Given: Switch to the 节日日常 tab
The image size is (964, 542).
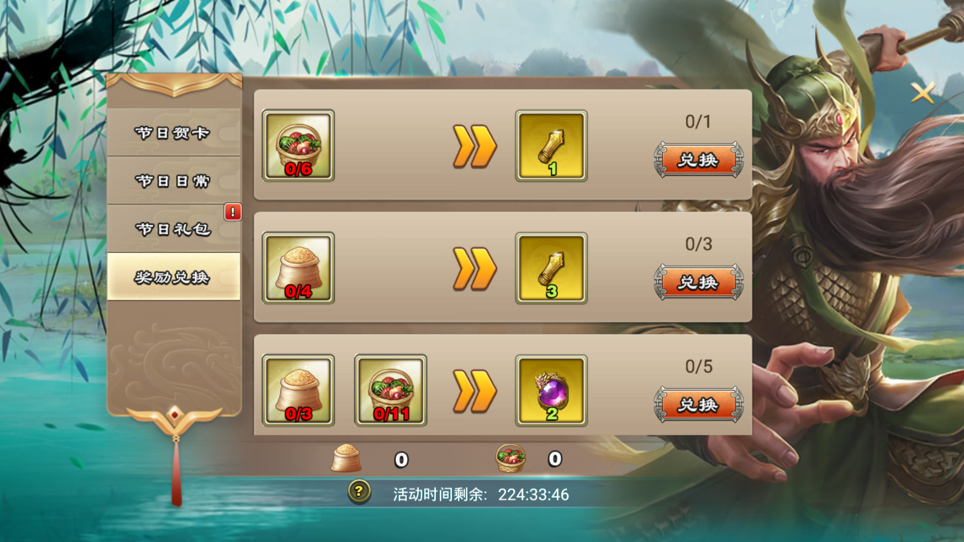Looking at the screenshot, I should pyautogui.click(x=173, y=181).
